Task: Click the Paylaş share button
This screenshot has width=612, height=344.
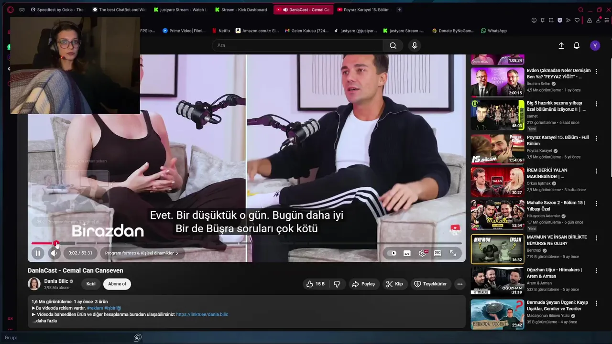Action: click(x=363, y=284)
